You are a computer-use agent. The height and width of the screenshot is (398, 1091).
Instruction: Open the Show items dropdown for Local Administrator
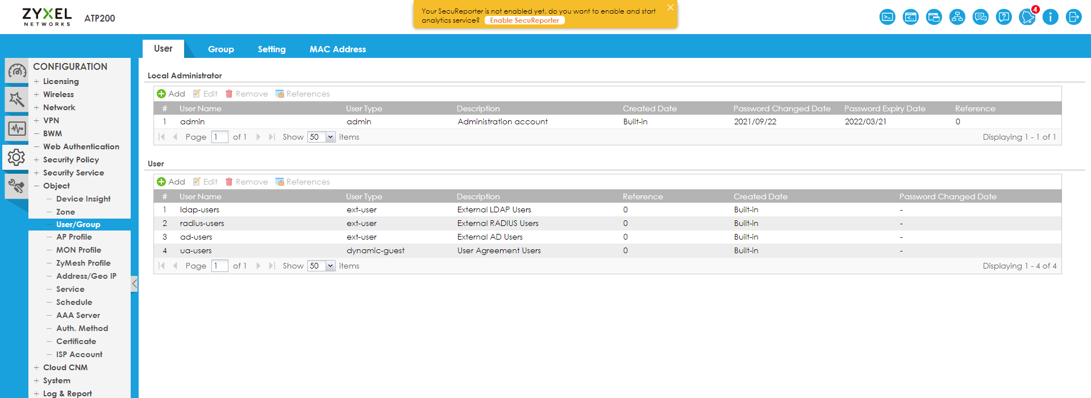[330, 137]
